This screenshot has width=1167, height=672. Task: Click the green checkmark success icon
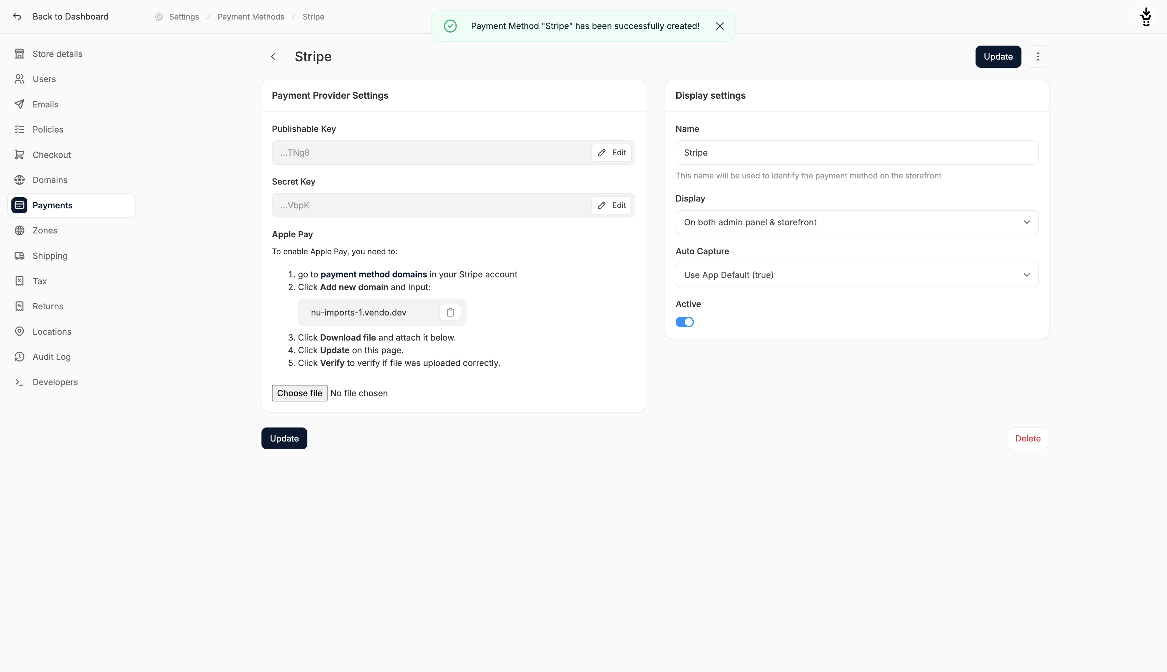tap(450, 26)
